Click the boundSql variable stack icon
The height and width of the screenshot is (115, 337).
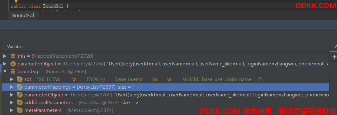[x=13, y=71]
